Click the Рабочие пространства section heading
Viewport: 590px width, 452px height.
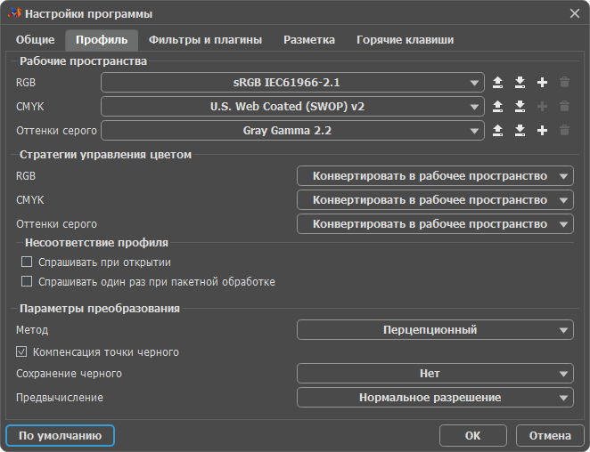(x=83, y=61)
